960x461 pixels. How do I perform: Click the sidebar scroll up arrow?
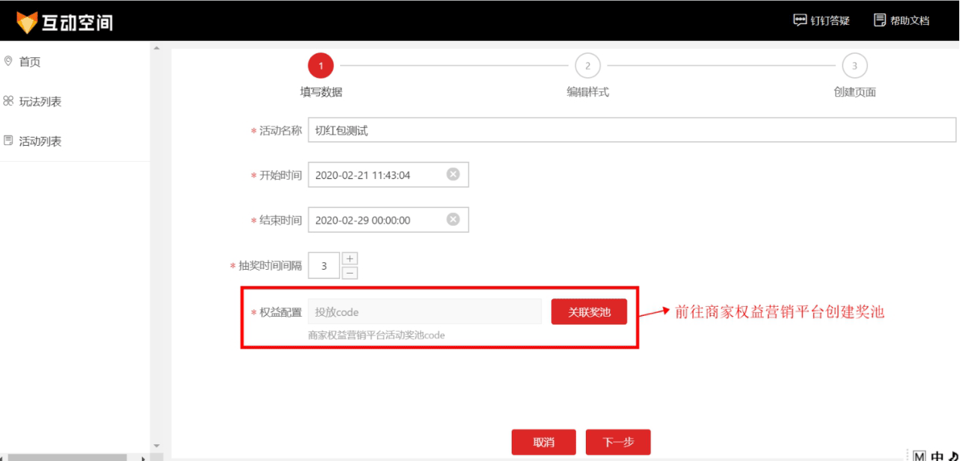pos(156,48)
